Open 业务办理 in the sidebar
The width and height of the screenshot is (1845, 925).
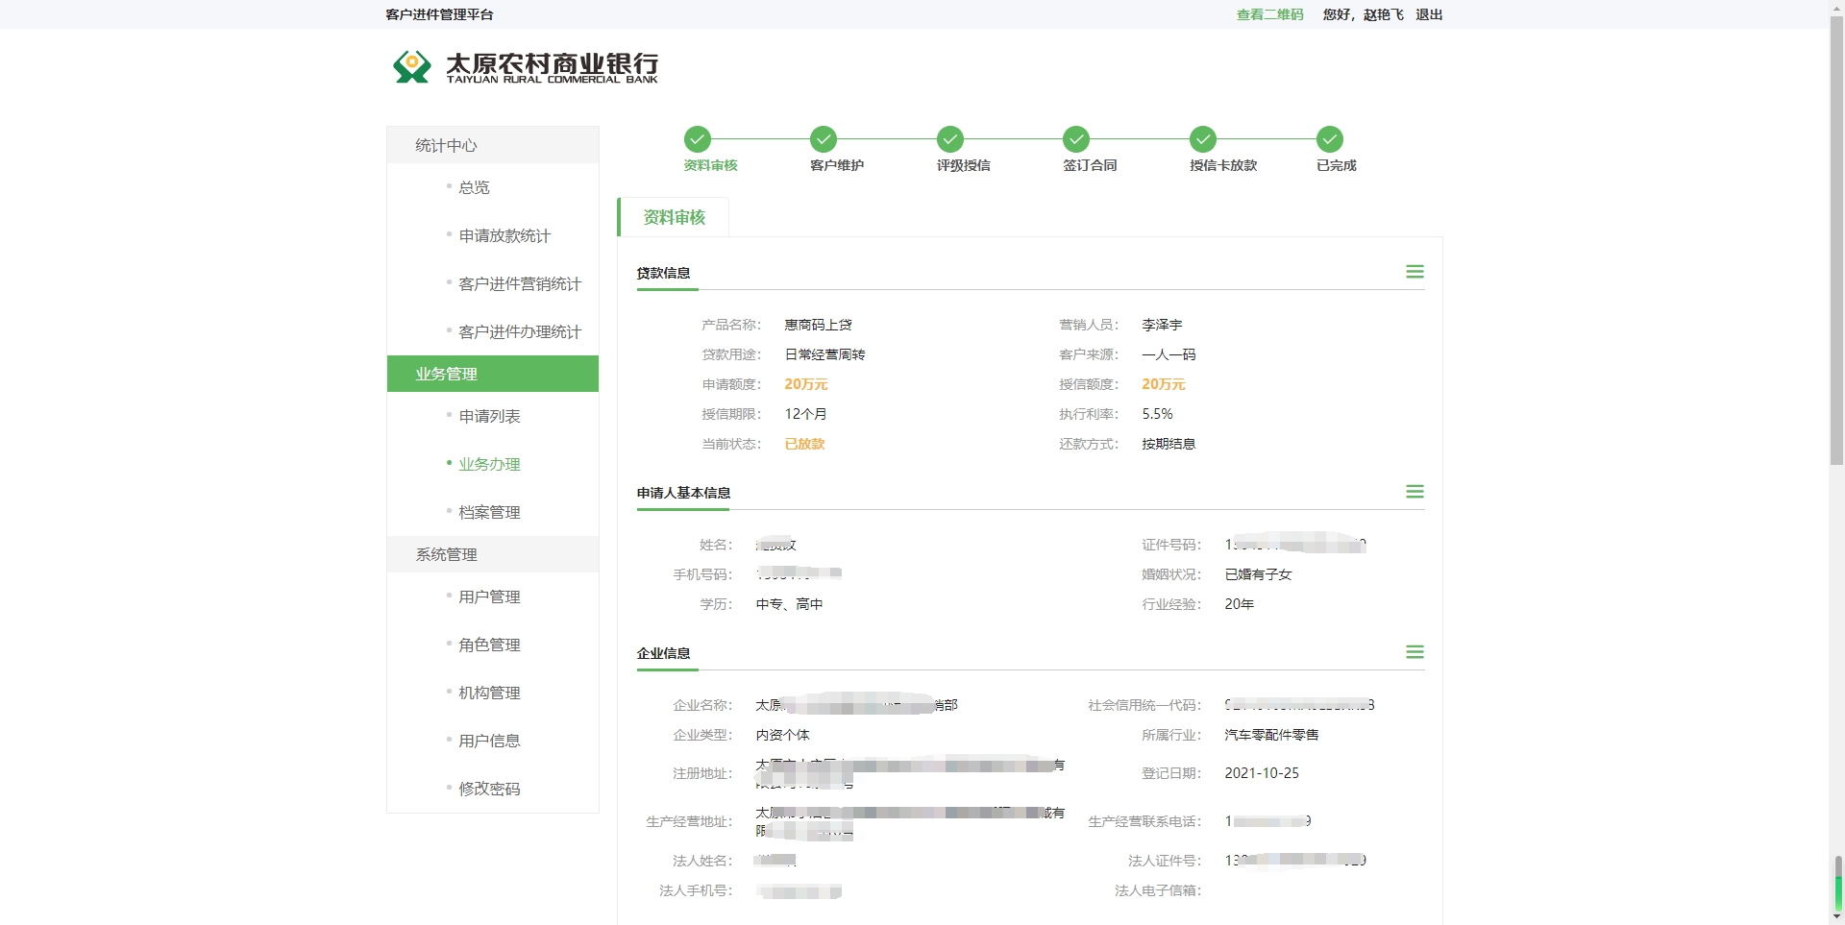[489, 464]
